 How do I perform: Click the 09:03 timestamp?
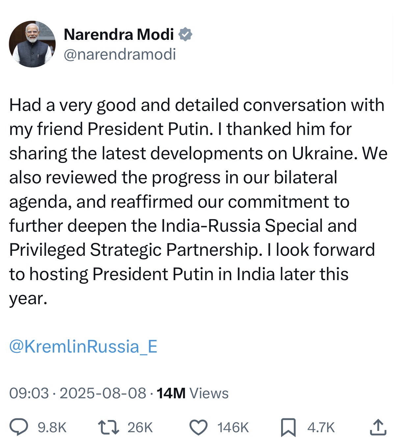pos(29,393)
